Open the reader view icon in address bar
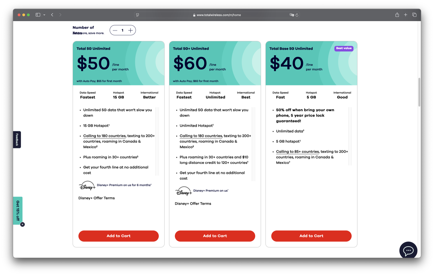This screenshot has height=275, width=434. pyautogui.click(x=138, y=15)
